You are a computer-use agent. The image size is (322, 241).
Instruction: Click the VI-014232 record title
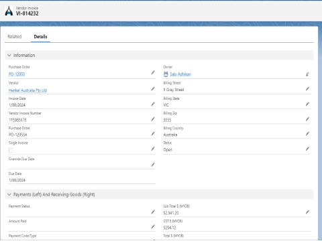click(x=28, y=13)
